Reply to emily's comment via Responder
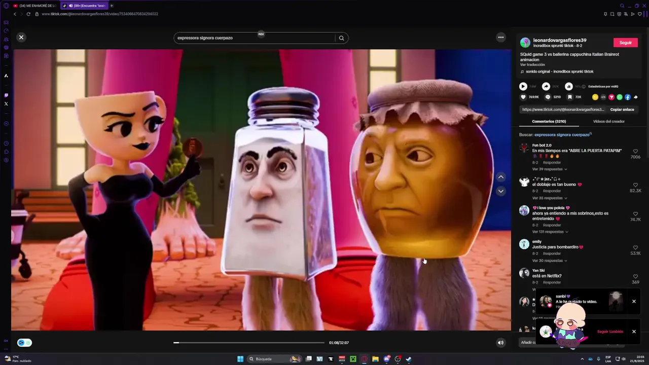Image resolution: width=649 pixels, height=365 pixels. (x=552, y=253)
